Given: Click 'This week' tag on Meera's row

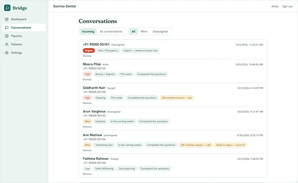Looking at the screenshot, I should pos(126,74).
